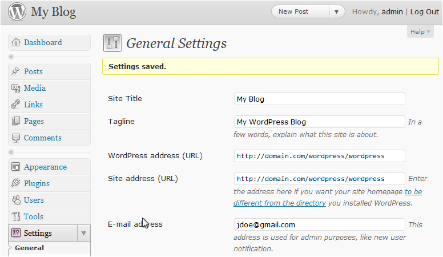
Task: Click the Site address URL field
Action: 320,179
